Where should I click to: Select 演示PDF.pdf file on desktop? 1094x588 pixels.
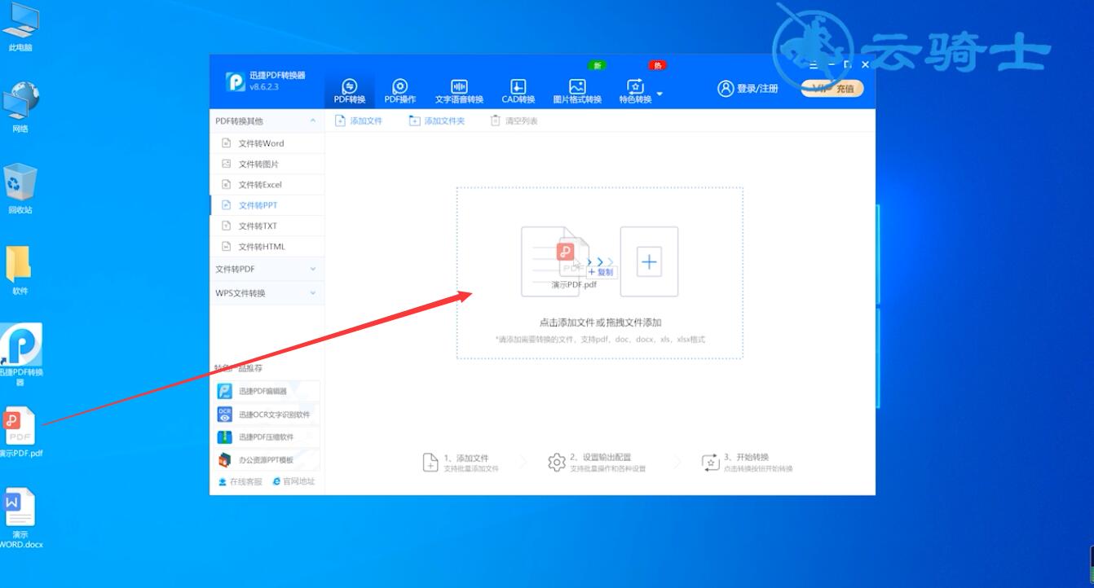click(20, 432)
